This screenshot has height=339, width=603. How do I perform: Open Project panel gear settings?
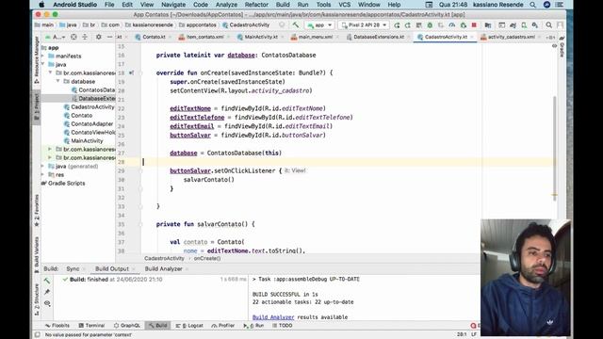[98, 37]
